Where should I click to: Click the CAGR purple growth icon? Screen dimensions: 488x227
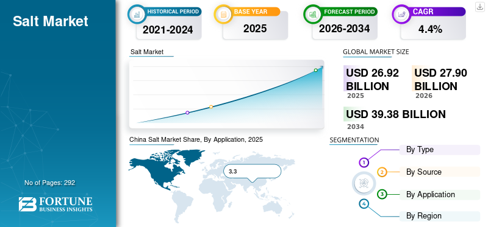point(401,14)
